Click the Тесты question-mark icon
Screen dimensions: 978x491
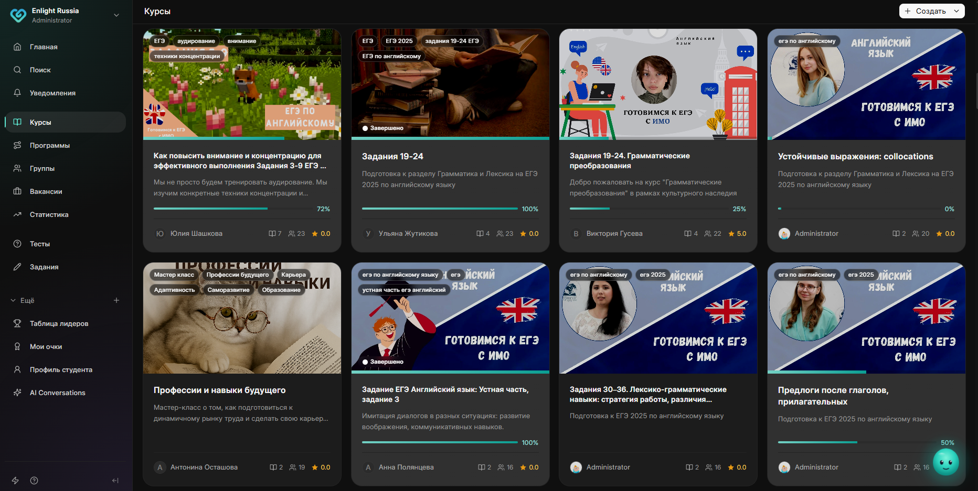tap(17, 244)
